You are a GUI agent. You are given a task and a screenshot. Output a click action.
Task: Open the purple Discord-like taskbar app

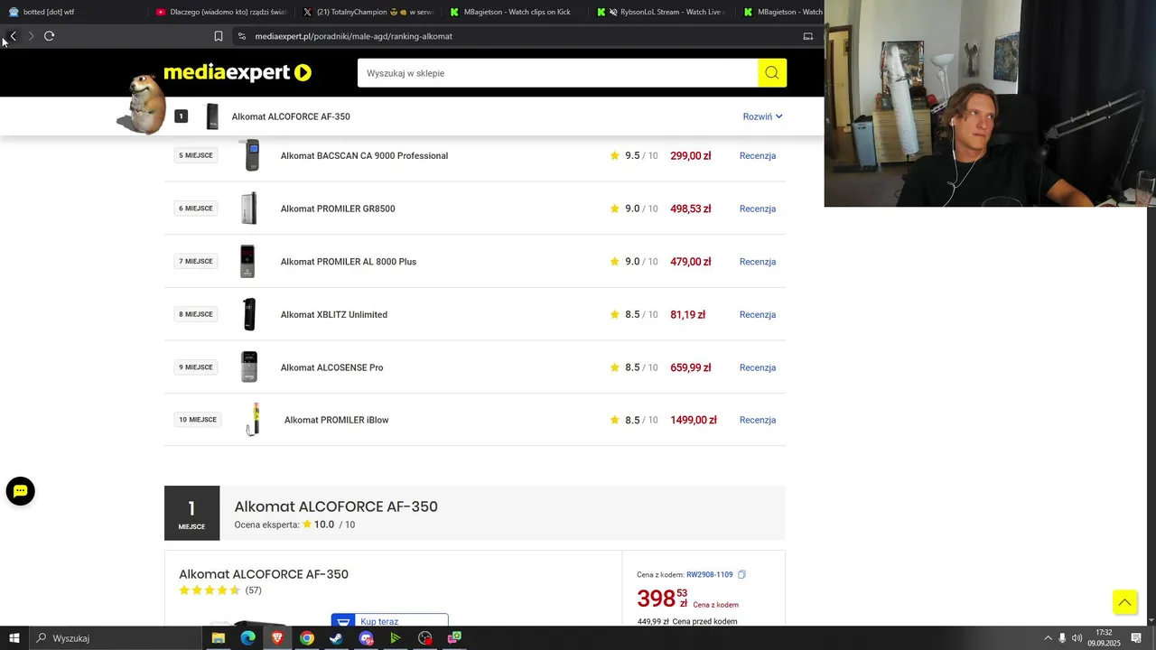pyautogui.click(x=366, y=638)
